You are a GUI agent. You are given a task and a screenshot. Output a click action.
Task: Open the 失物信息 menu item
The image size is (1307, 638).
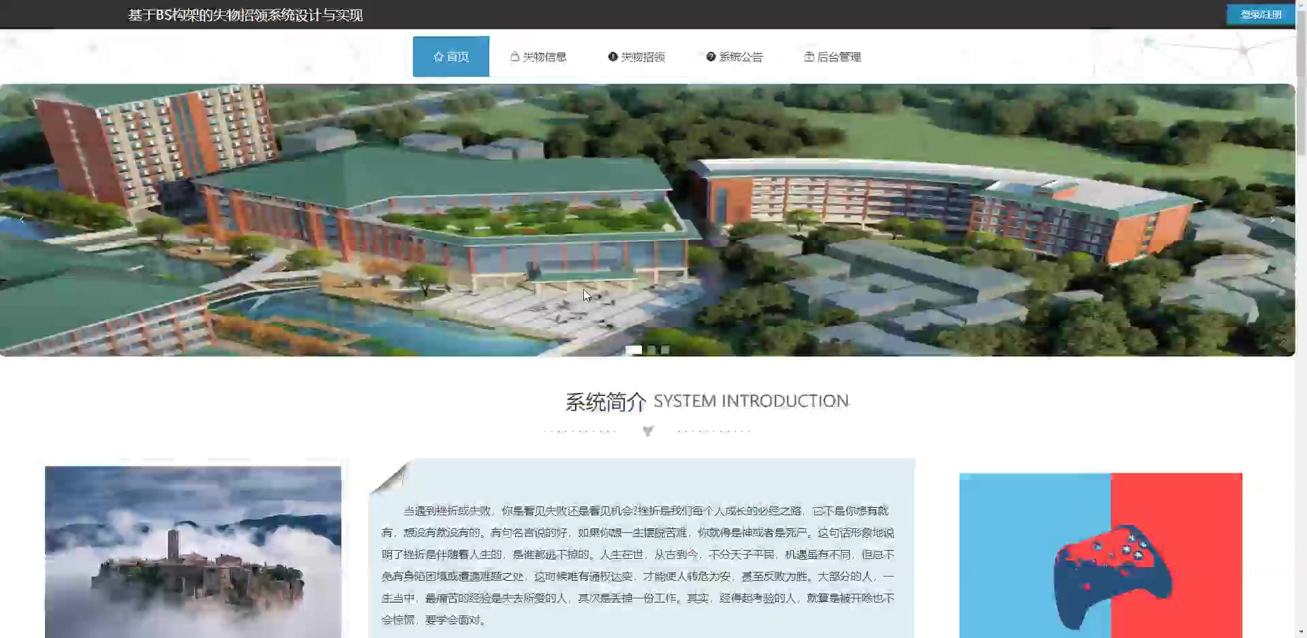point(538,57)
